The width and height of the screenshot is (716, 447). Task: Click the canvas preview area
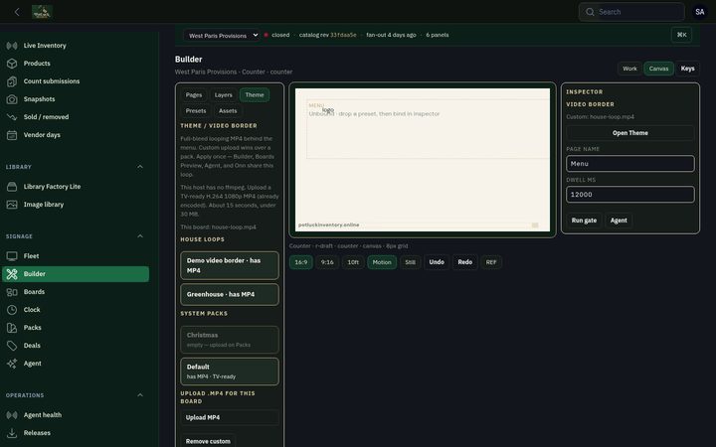[x=423, y=160]
